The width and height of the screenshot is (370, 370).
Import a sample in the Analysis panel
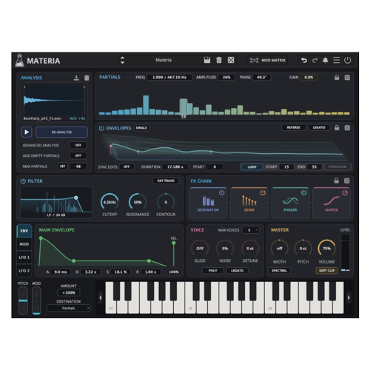76,78
